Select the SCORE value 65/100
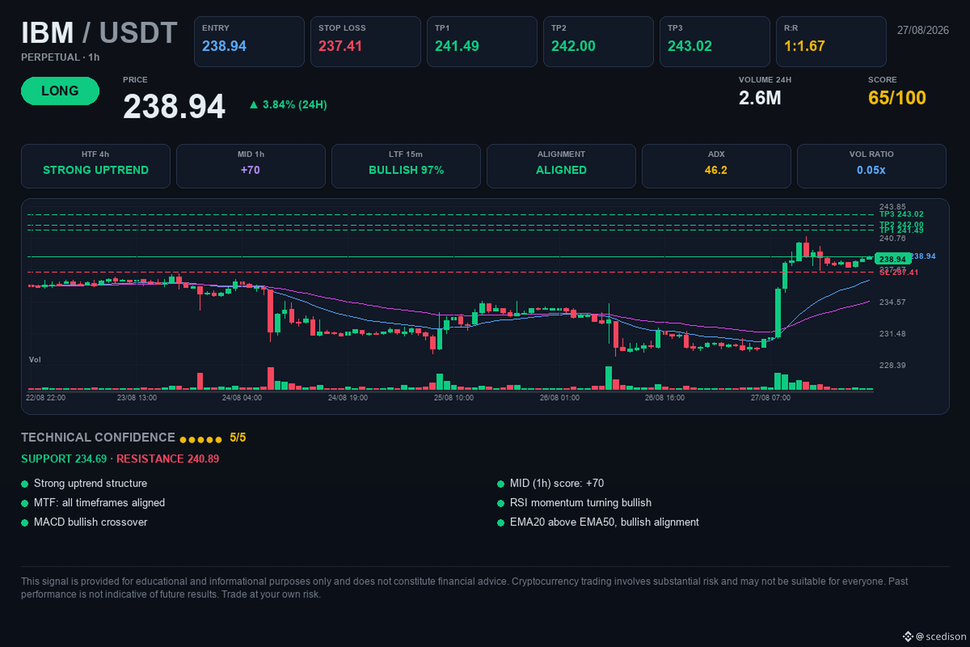The height and width of the screenshot is (647, 970). (896, 98)
